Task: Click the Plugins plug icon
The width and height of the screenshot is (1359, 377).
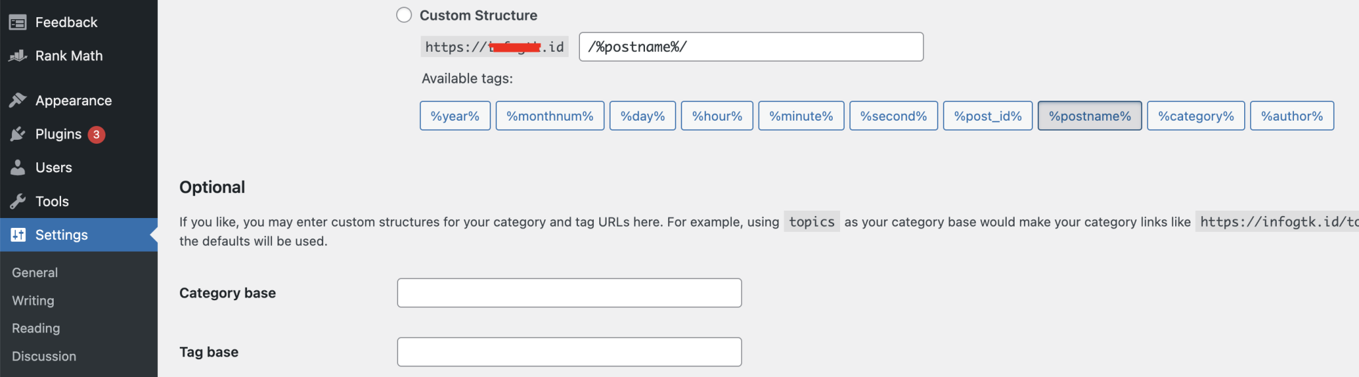Action: coord(18,135)
